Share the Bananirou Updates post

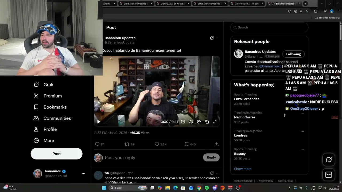(217, 144)
